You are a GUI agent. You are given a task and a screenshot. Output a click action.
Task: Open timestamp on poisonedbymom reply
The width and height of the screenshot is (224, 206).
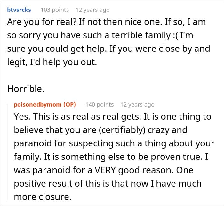pos(137,104)
